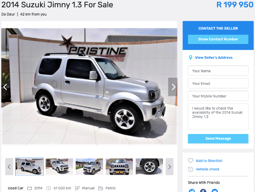Open View Seller's Address link
The height and width of the screenshot is (192, 255).
[214, 58]
